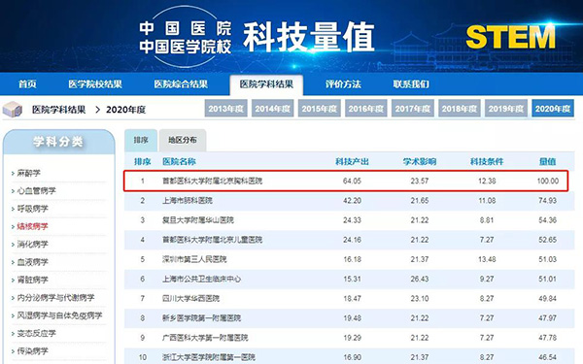
Task: Choose the 2017年度 year button
Action: (413, 109)
